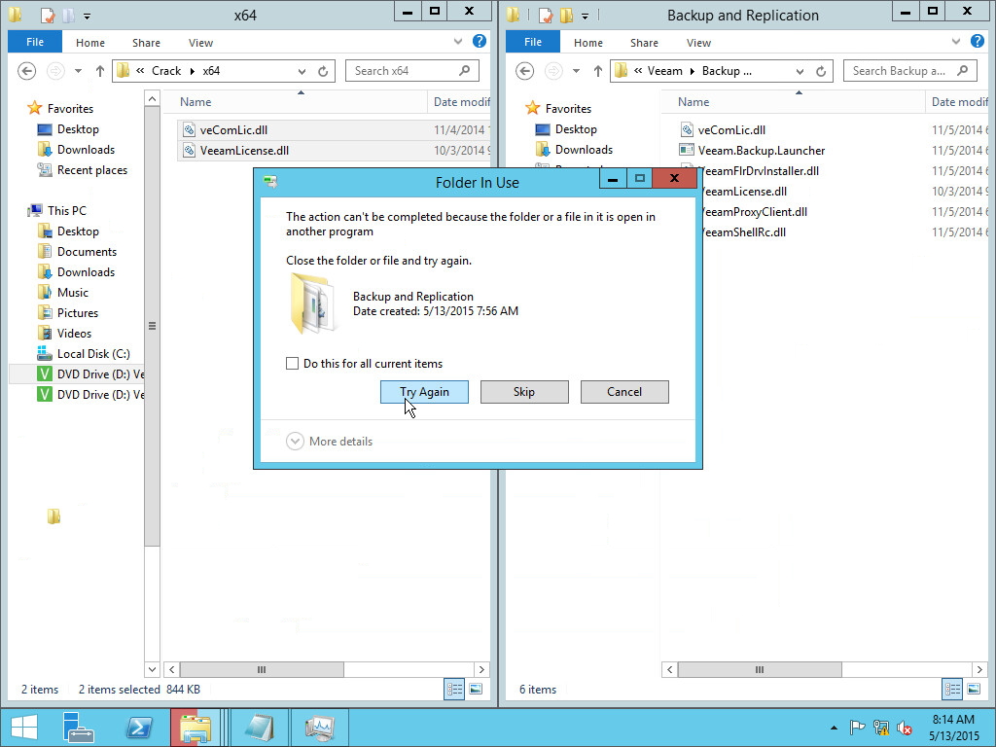
Task: Click the Skip button in the dialog
Action: click(x=524, y=392)
